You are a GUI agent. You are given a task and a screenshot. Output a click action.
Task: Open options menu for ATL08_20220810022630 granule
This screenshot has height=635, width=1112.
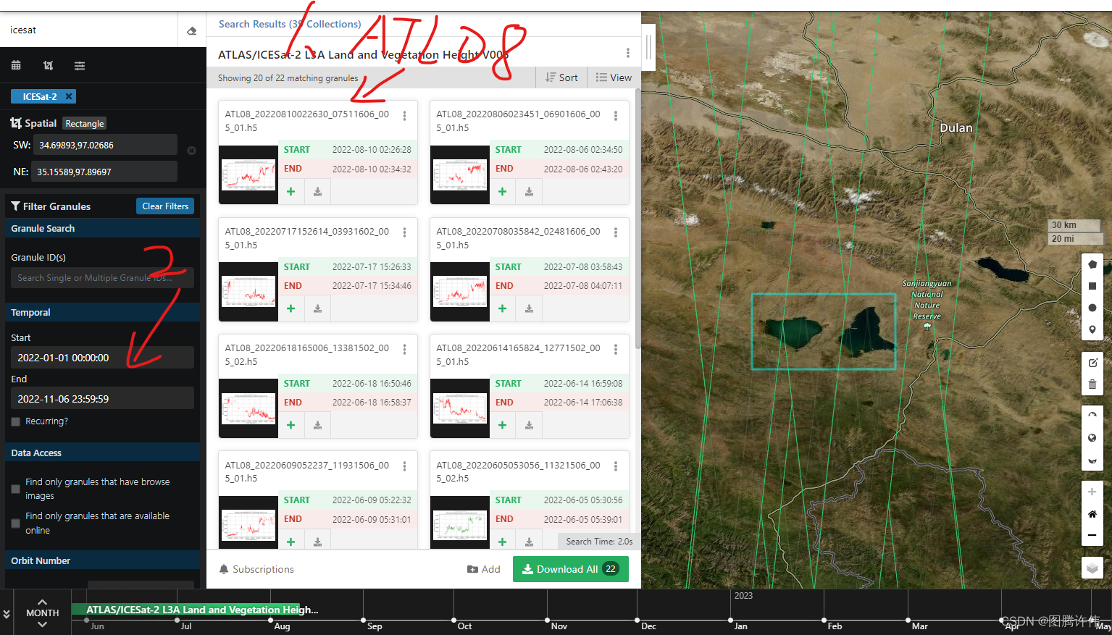[x=404, y=116]
